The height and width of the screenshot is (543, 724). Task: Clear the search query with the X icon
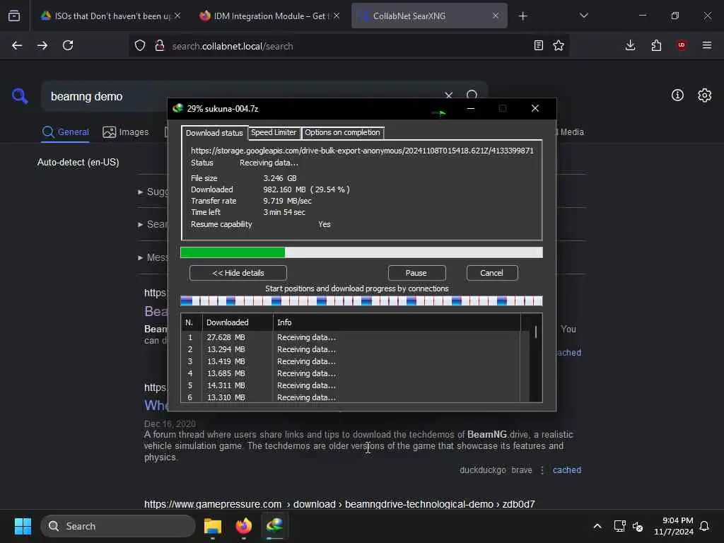[x=448, y=95]
